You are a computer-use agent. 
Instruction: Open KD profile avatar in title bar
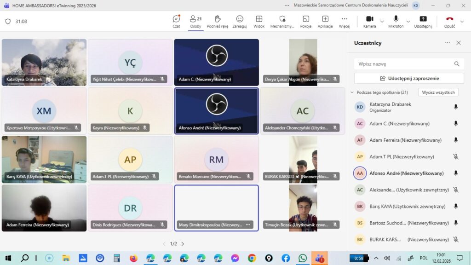pos(416,6)
